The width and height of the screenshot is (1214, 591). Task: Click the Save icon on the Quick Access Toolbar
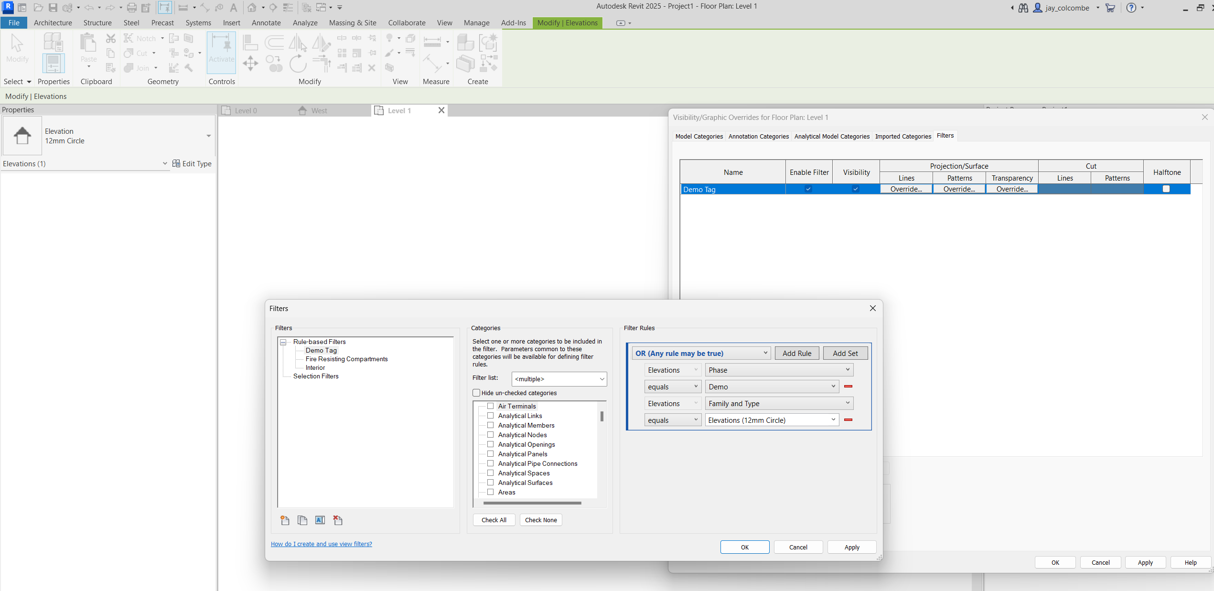[x=53, y=7]
